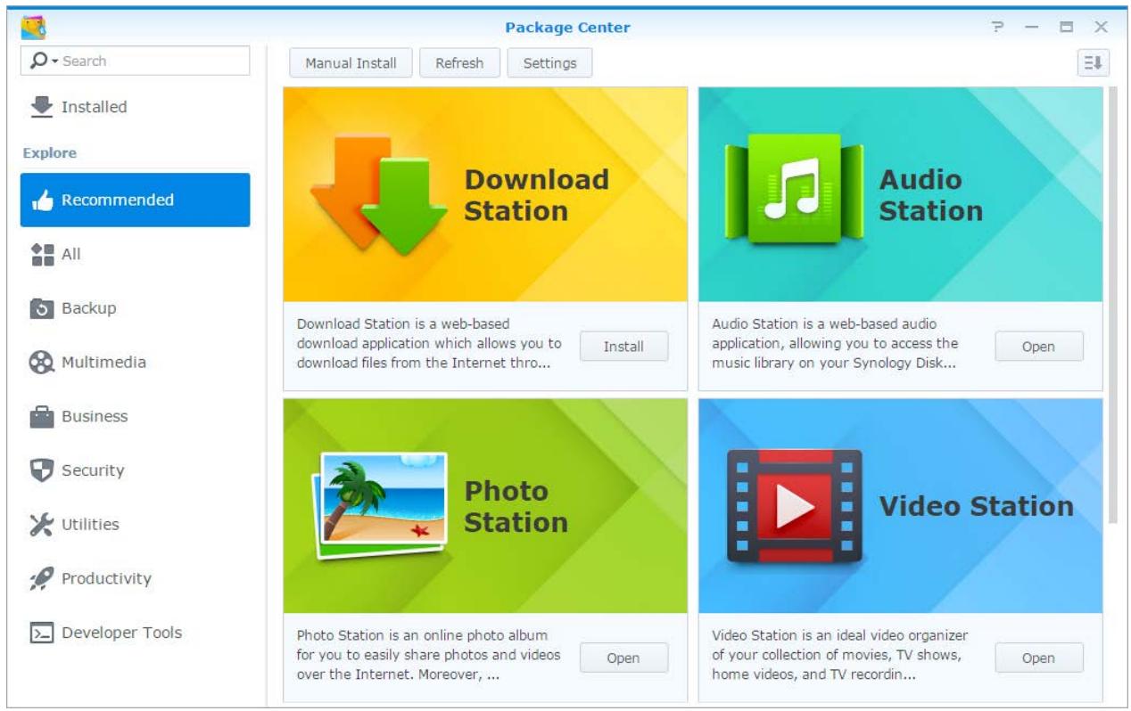The height and width of the screenshot is (711, 1131).
Task: Click the Video Station description text
Action: pos(839,655)
